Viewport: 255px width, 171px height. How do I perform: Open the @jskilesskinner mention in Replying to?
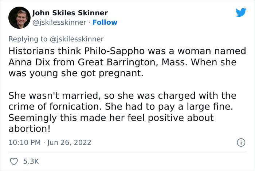[78, 39]
